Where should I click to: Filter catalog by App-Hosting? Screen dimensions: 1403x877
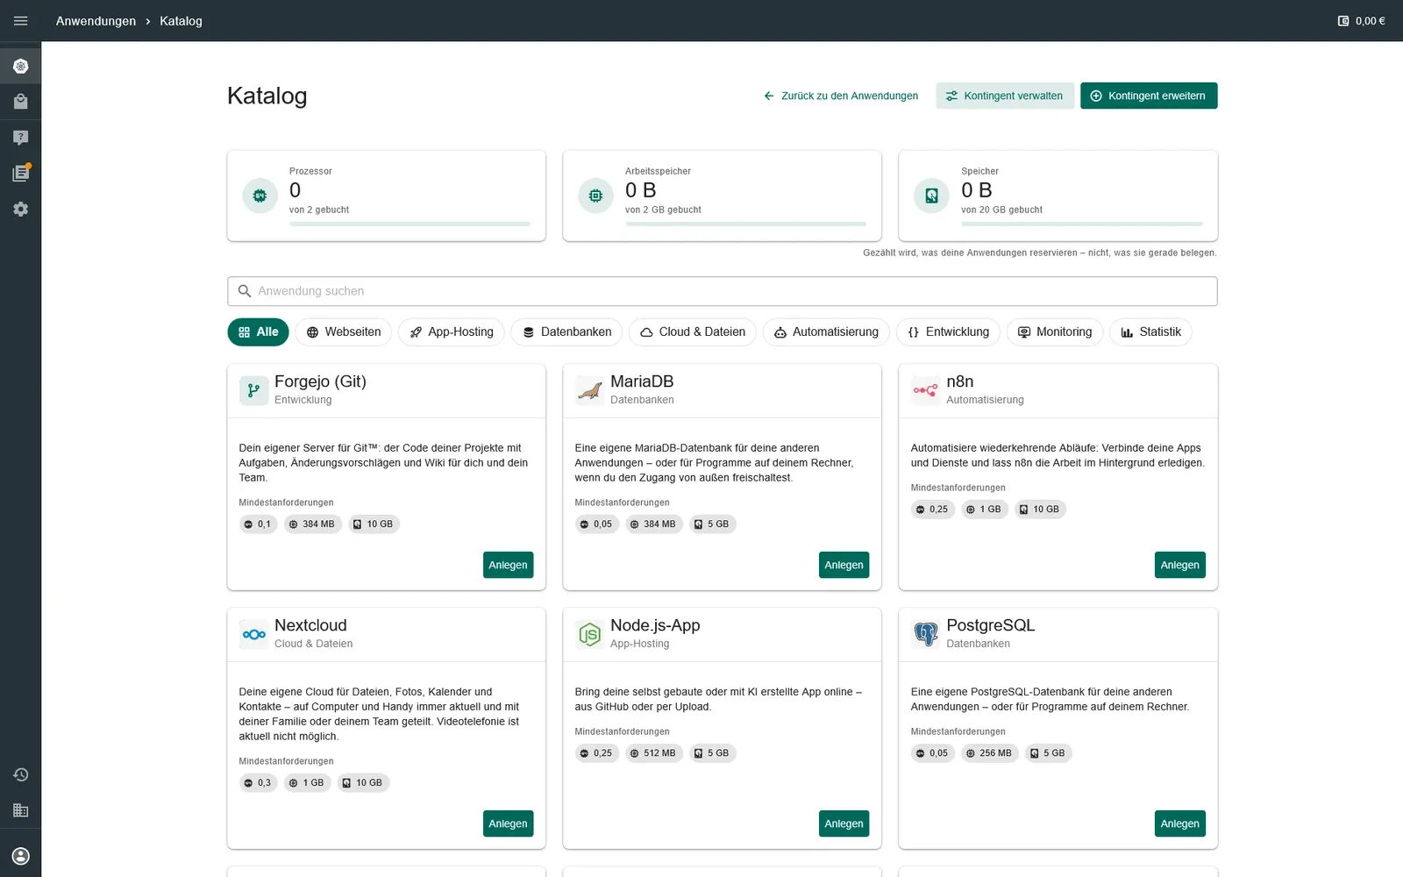pos(452,332)
